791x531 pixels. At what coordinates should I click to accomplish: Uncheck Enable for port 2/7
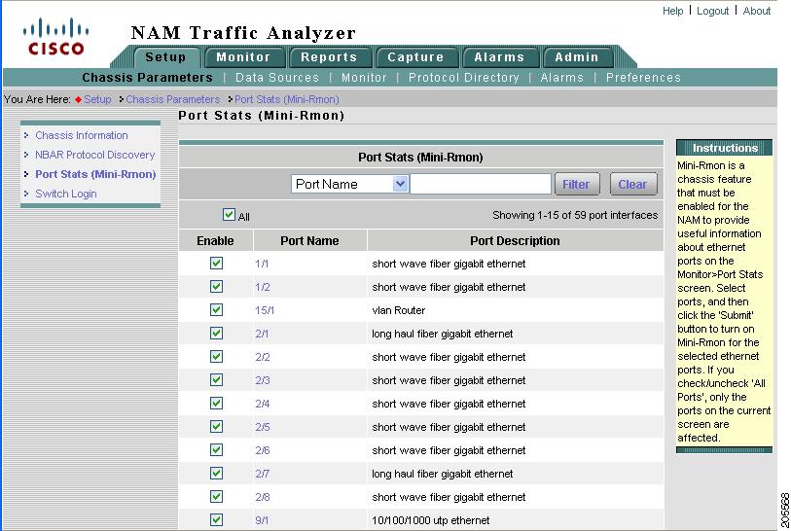point(216,473)
